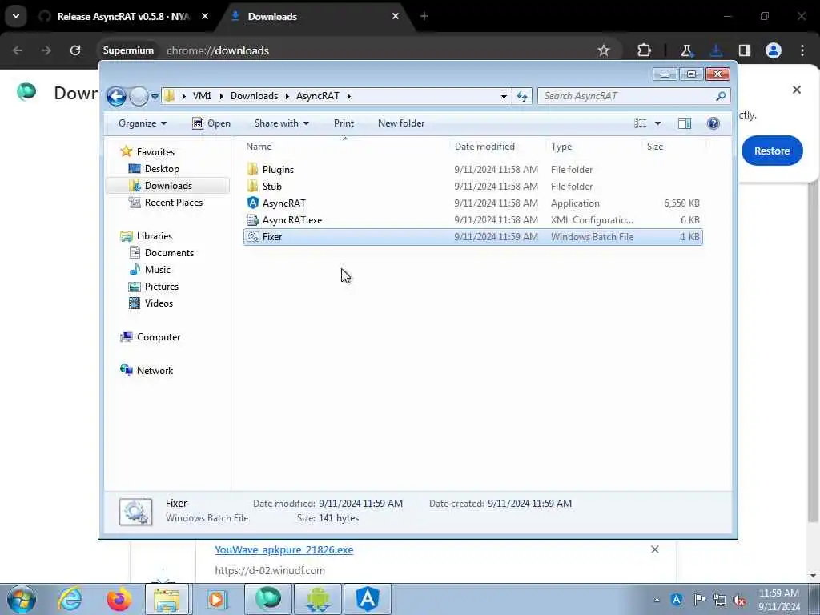Click the Restore button in browser
Viewport: 820px width, 615px height.
pyautogui.click(x=772, y=151)
